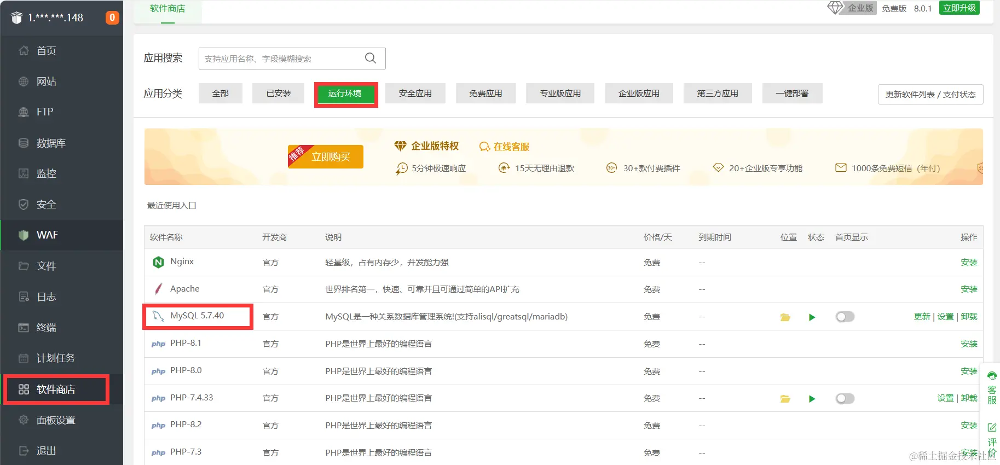Select the 免费应用 category tab
The height and width of the screenshot is (465, 1000).
[485, 94]
